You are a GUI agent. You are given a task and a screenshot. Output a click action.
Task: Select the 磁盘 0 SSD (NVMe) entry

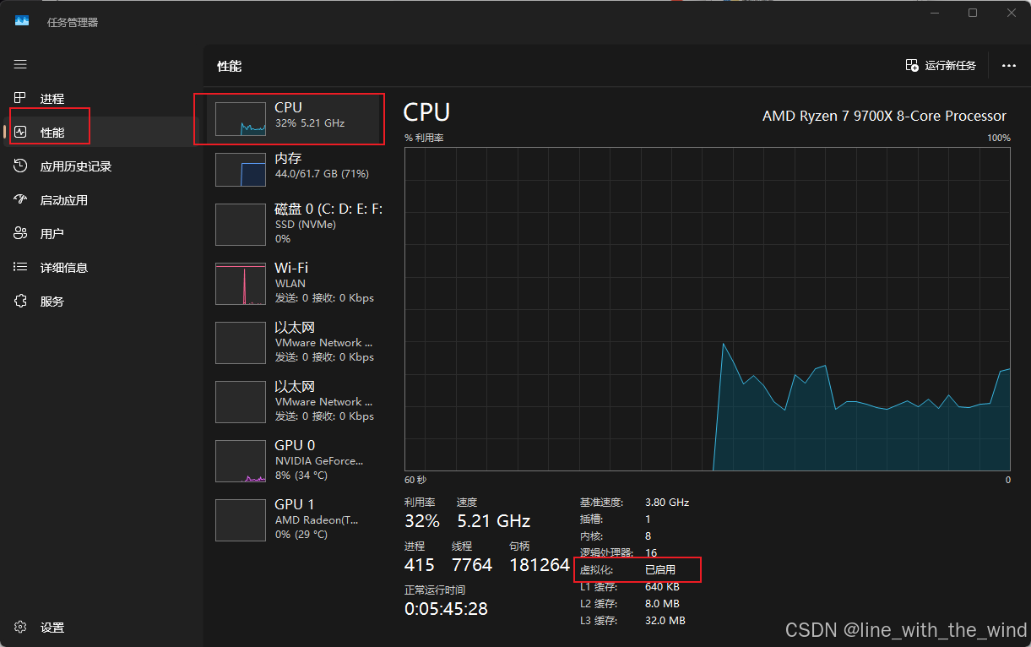pos(296,224)
